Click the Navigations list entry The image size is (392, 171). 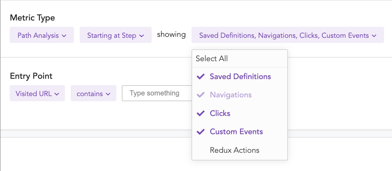(230, 95)
